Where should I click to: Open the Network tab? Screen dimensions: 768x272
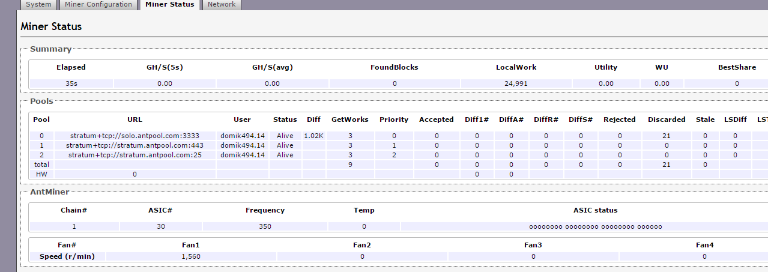pyautogui.click(x=222, y=5)
